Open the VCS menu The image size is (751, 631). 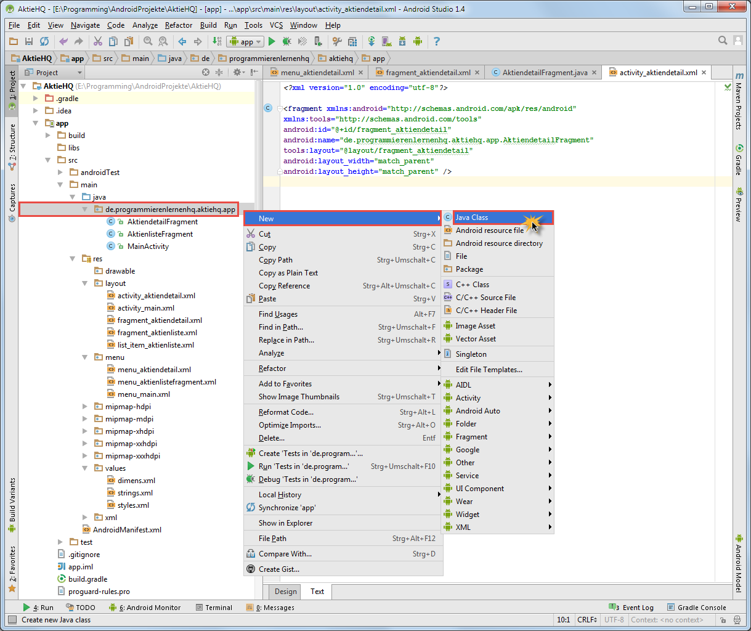coord(276,25)
